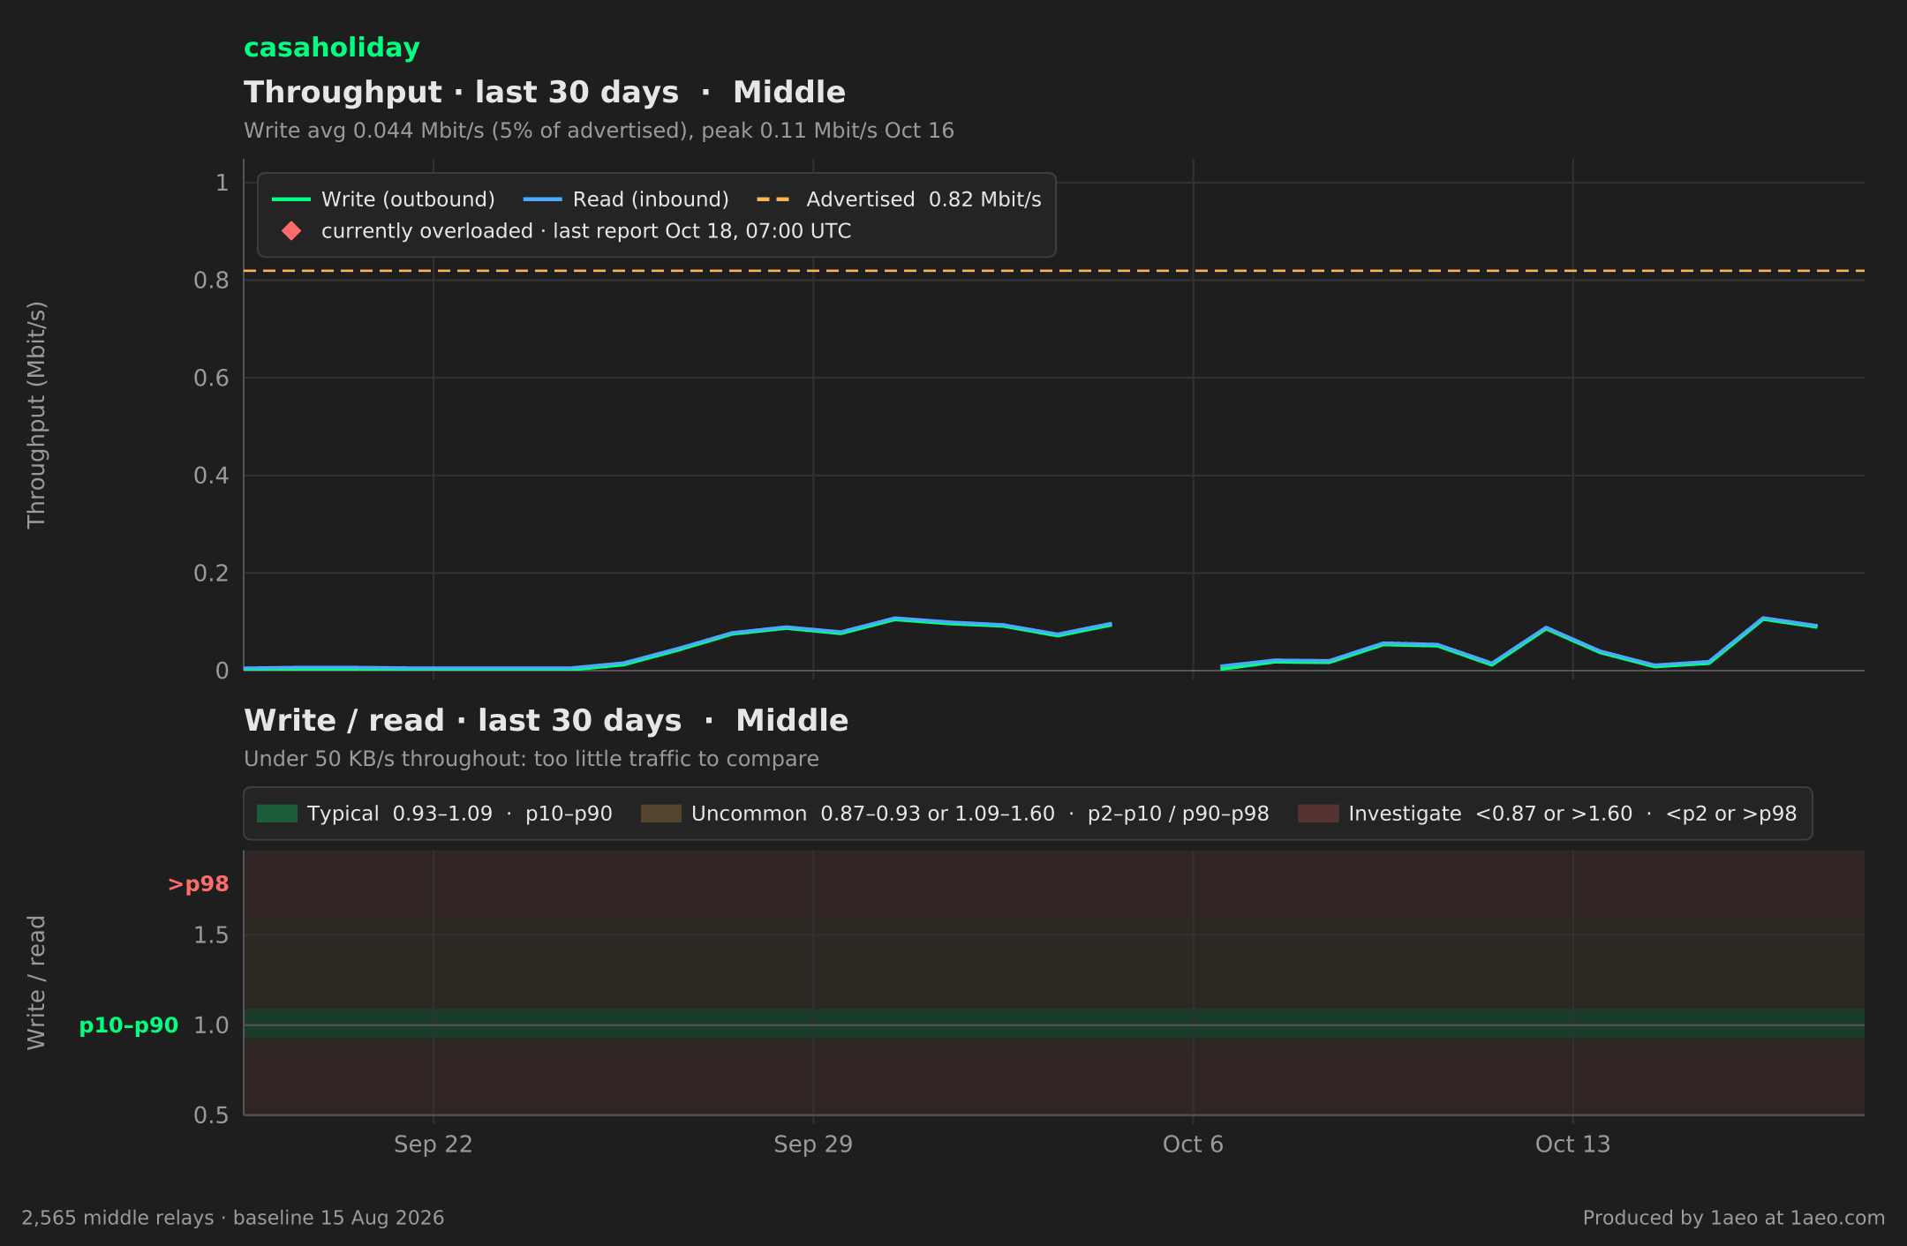
Task: Click the 0.4 tick on throughput axis
Action: 211,477
